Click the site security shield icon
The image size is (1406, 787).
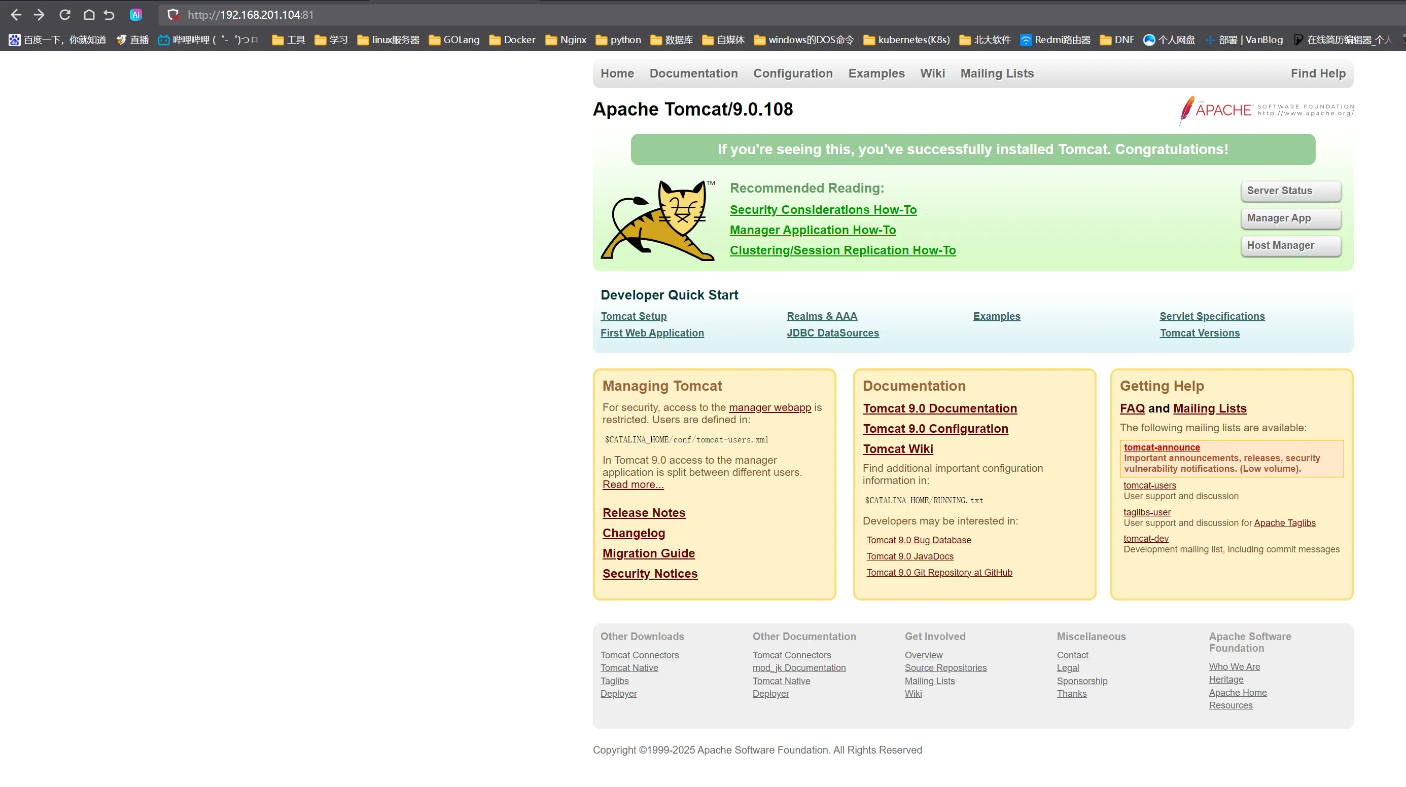pos(173,15)
